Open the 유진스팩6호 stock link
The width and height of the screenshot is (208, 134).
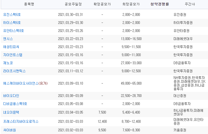(x=12, y=15)
